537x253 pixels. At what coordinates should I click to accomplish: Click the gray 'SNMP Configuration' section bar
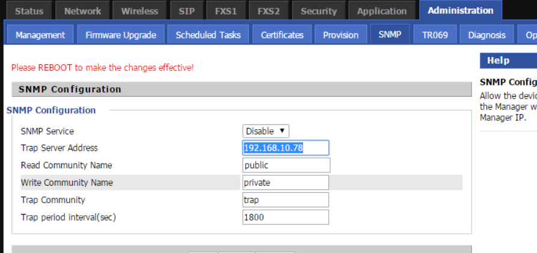point(242,90)
